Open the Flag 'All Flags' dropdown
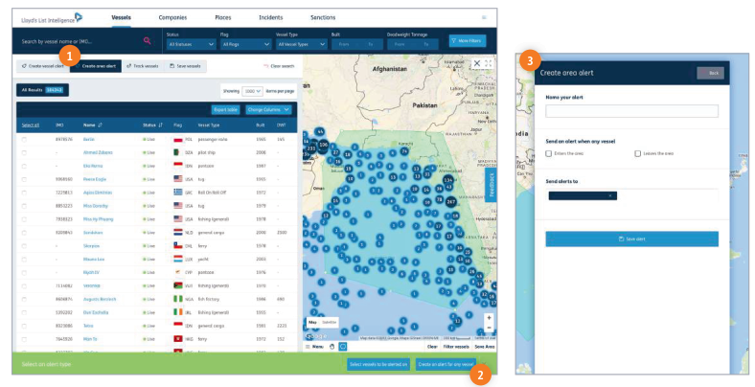The width and height of the screenshot is (755, 387). [246, 44]
